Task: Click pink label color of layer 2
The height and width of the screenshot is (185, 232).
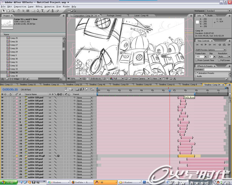Action: (17, 101)
